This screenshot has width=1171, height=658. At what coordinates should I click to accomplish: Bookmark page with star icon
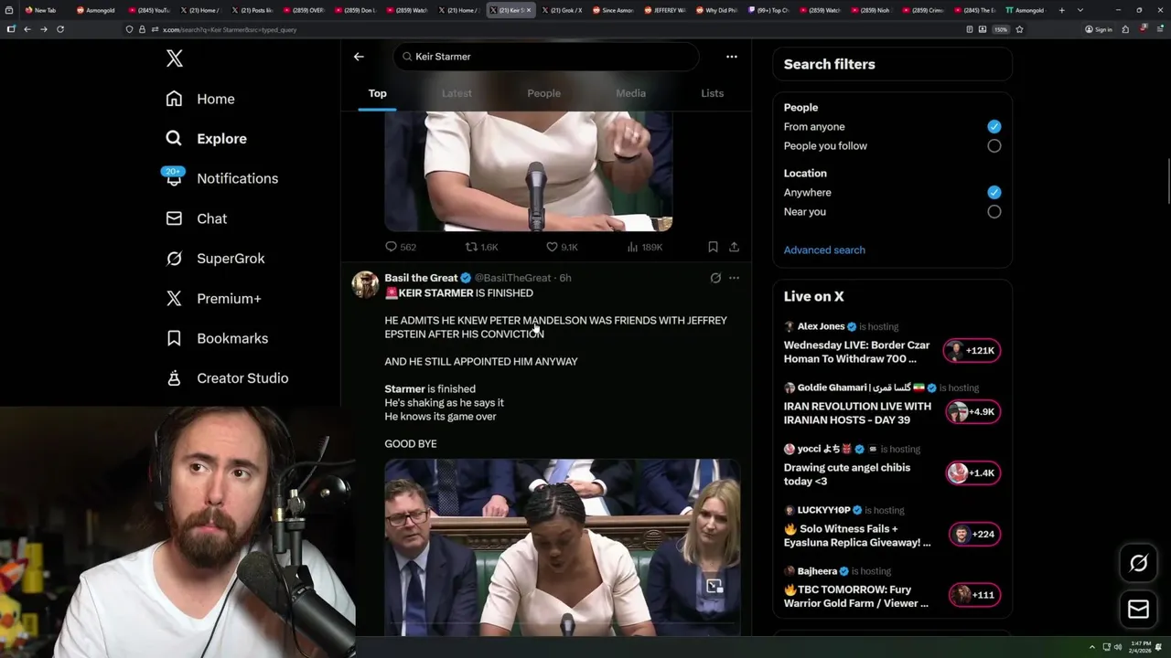pyautogui.click(x=1019, y=29)
